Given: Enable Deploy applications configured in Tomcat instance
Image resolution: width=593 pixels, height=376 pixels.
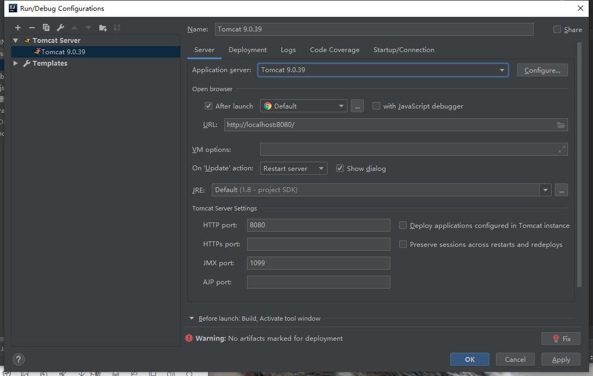Looking at the screenshot, I should (x=403, y=225).
